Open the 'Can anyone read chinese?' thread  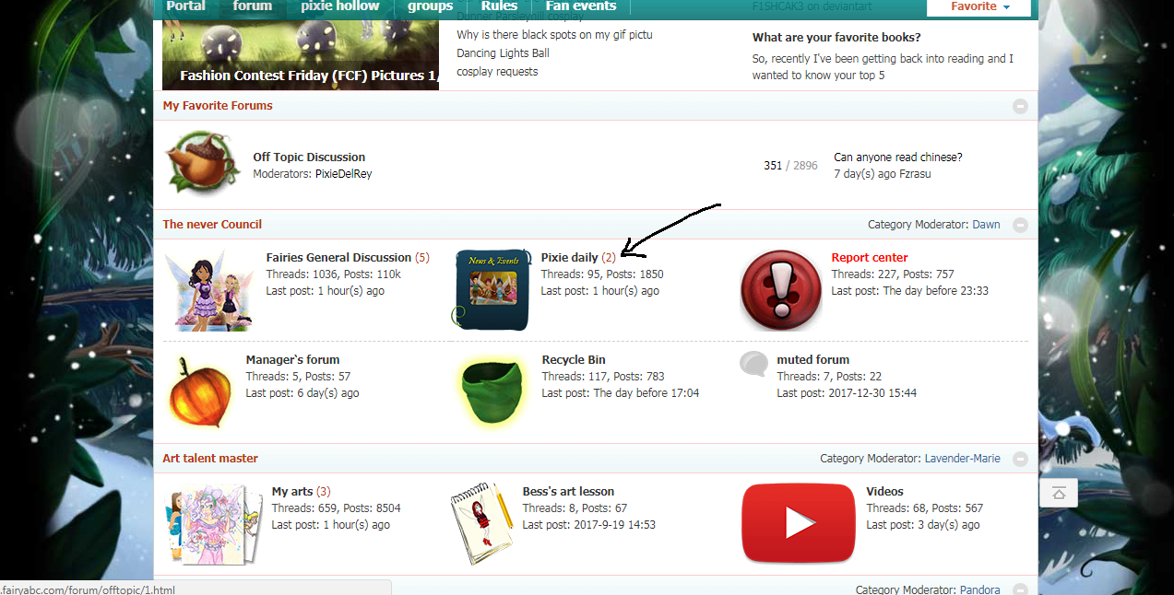pyautogui.click(x=897, y=157)
